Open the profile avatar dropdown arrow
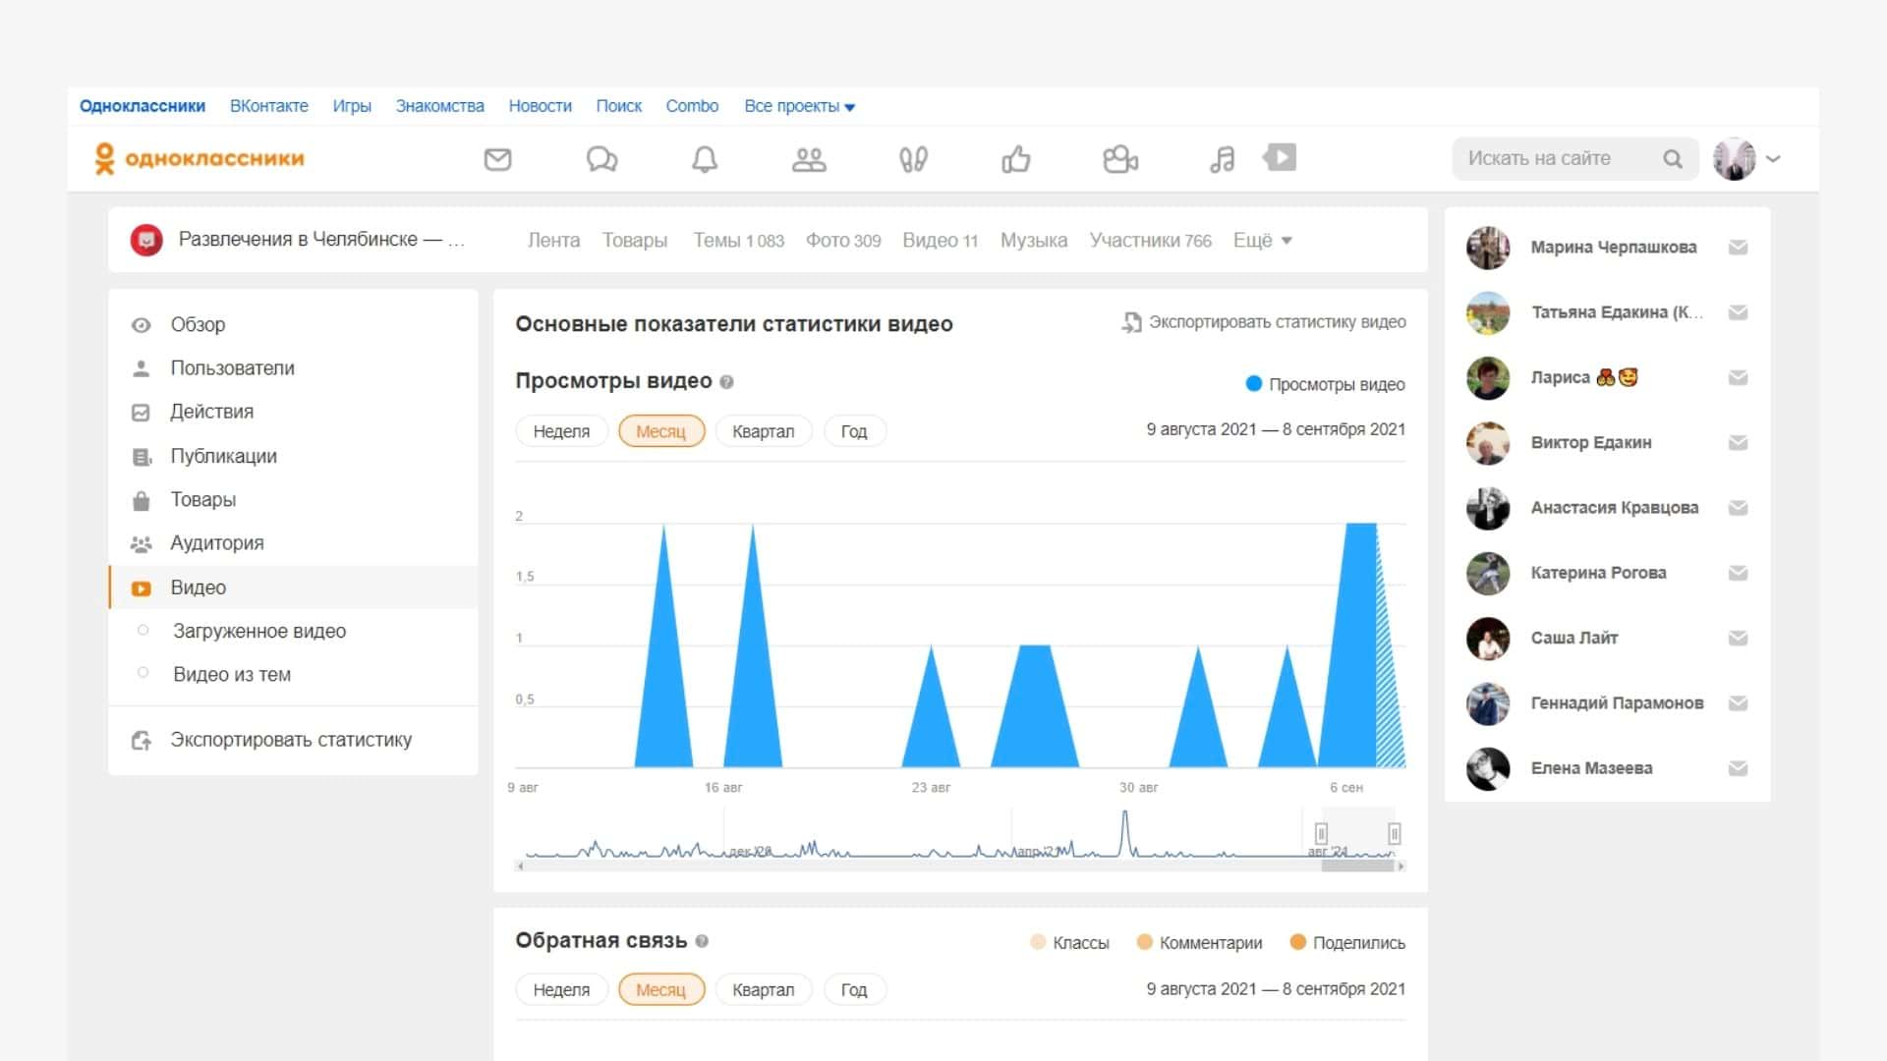The width and height of the screenshot is (1887, 1061). (x=1773, y=159)
